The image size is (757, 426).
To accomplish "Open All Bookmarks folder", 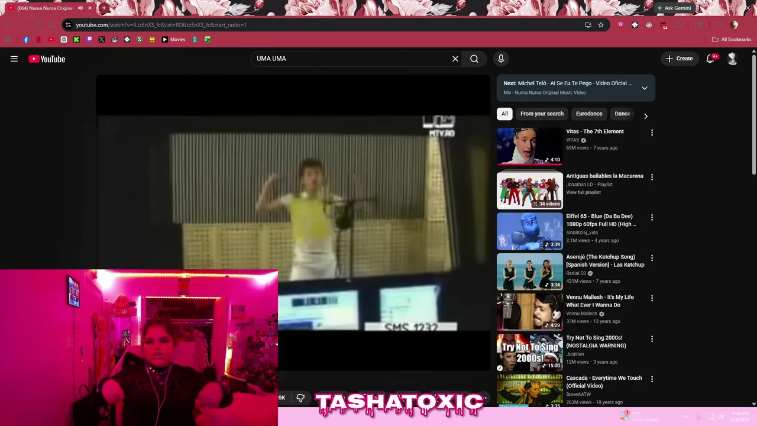I will 732,40.
